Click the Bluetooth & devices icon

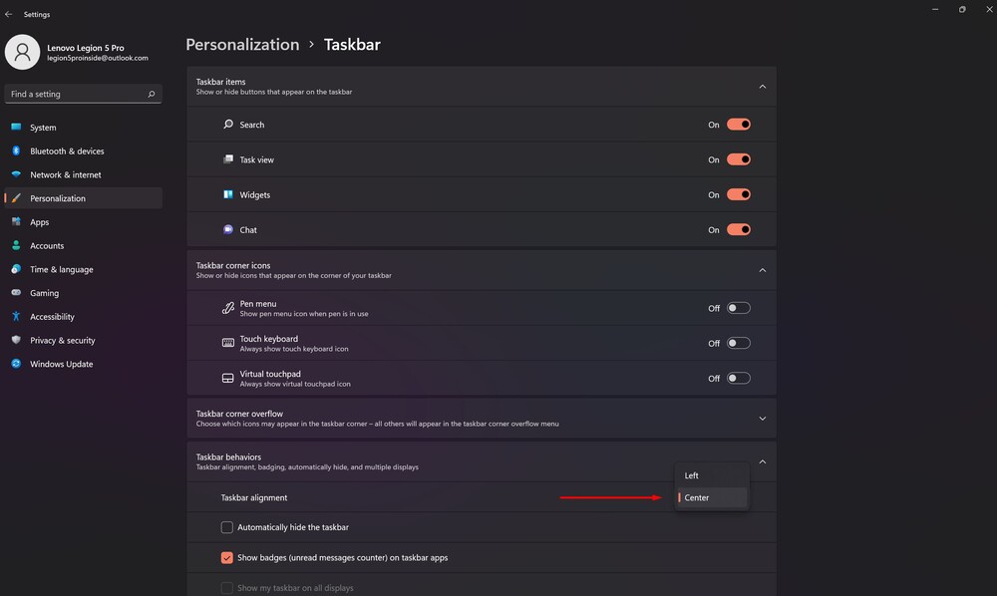17,150
